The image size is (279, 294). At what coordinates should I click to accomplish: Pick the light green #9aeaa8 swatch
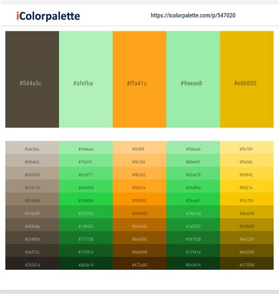click(193, 80)
